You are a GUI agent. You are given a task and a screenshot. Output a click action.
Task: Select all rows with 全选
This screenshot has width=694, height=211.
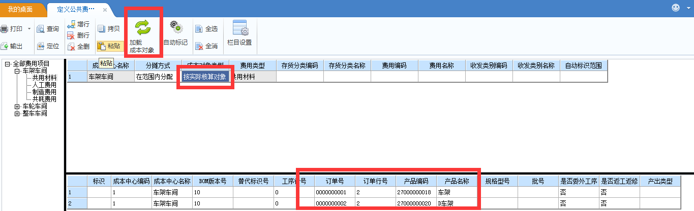(x=199, y=29)
